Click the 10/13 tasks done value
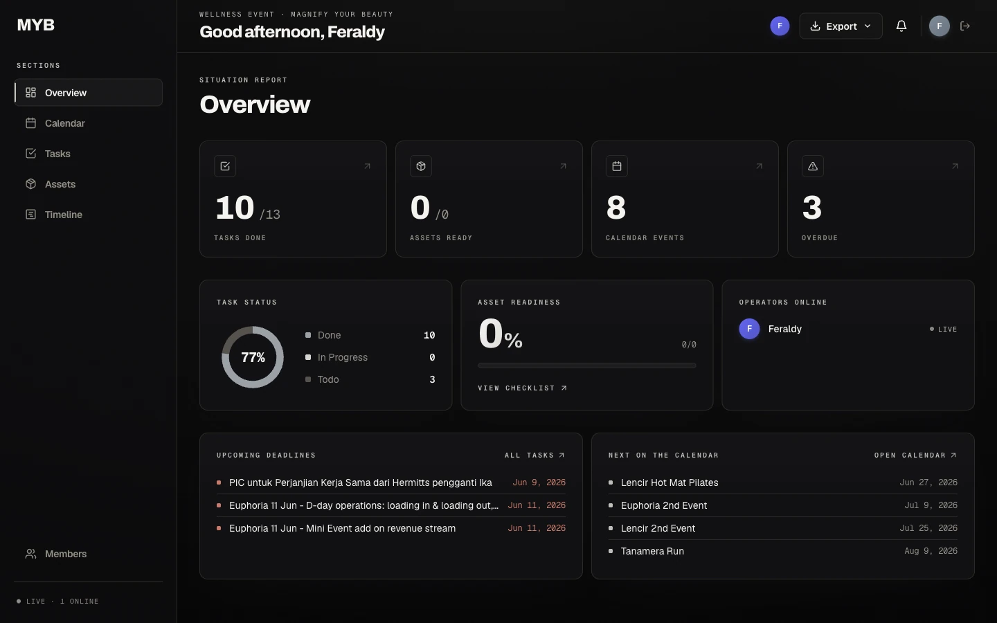997x623 pixels. coord(248,208)
